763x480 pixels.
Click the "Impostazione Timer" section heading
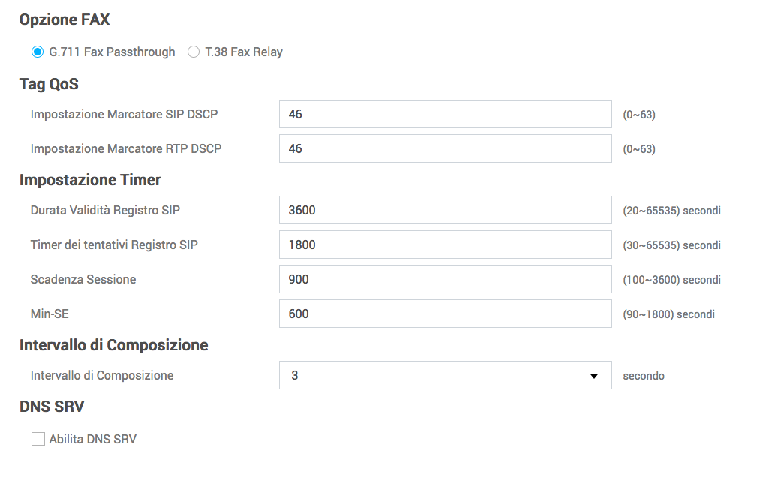coord(90,180)
